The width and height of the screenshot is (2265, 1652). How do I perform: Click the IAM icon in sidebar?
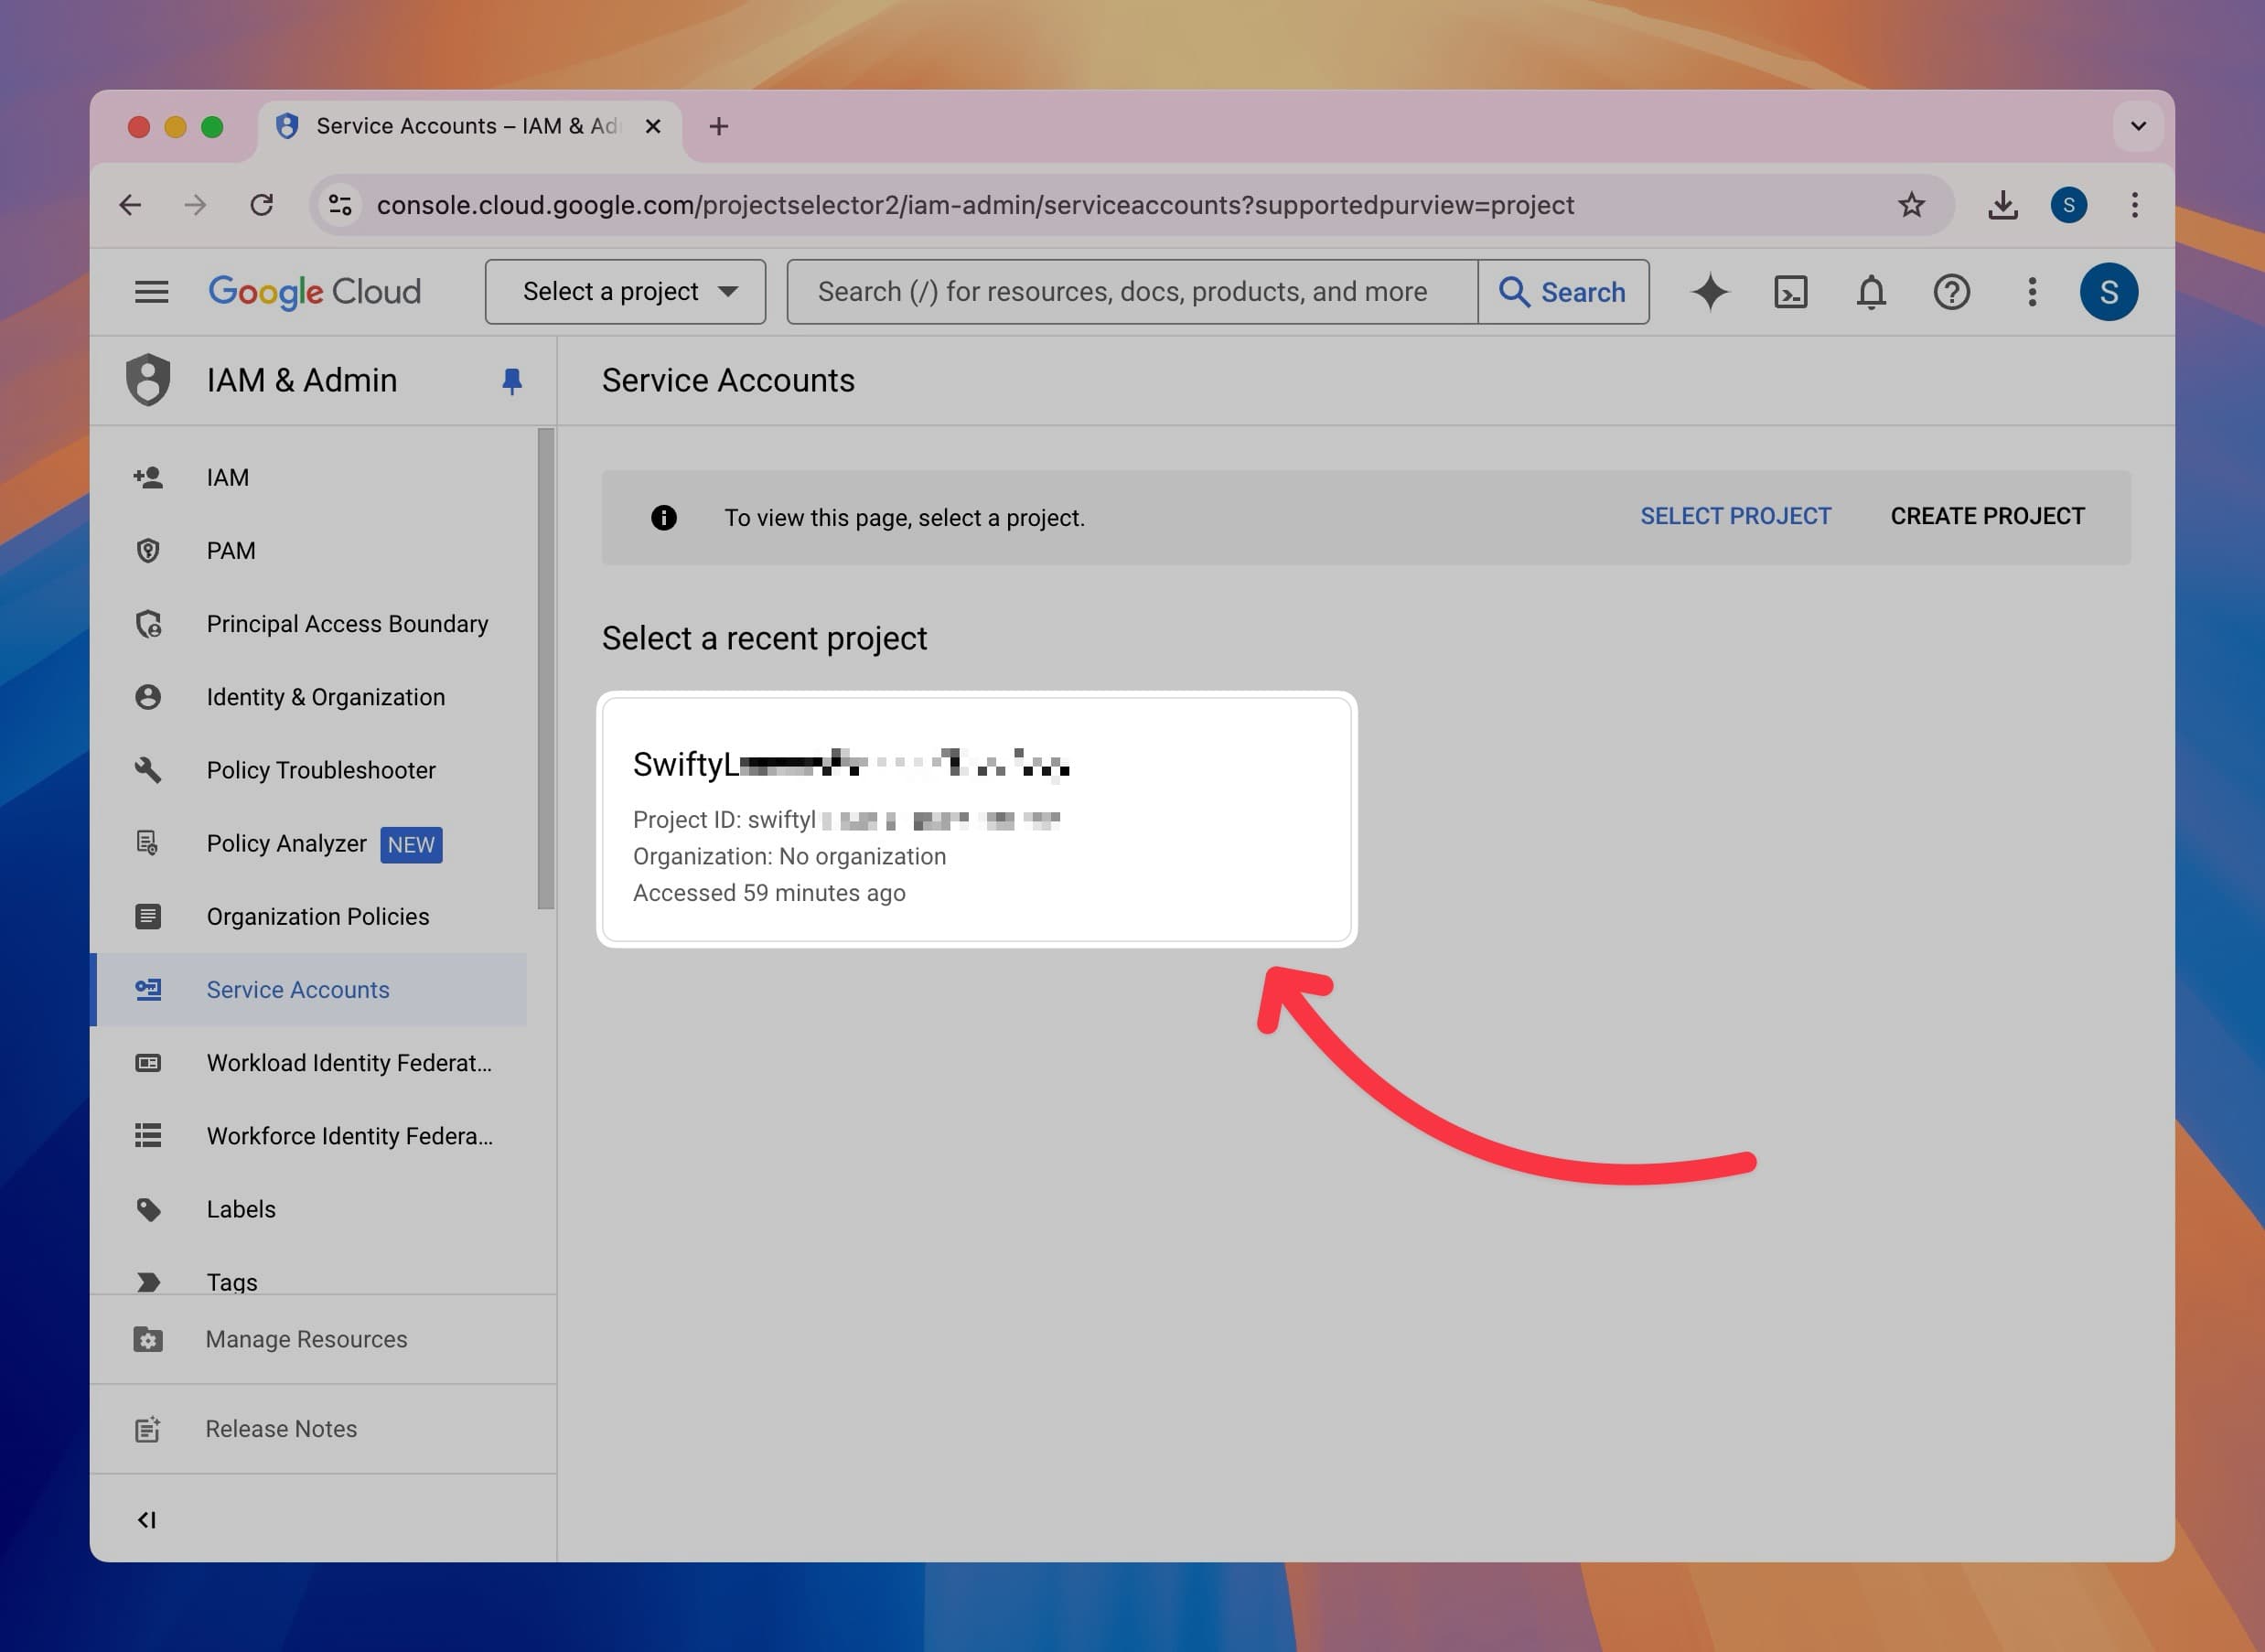149,477
